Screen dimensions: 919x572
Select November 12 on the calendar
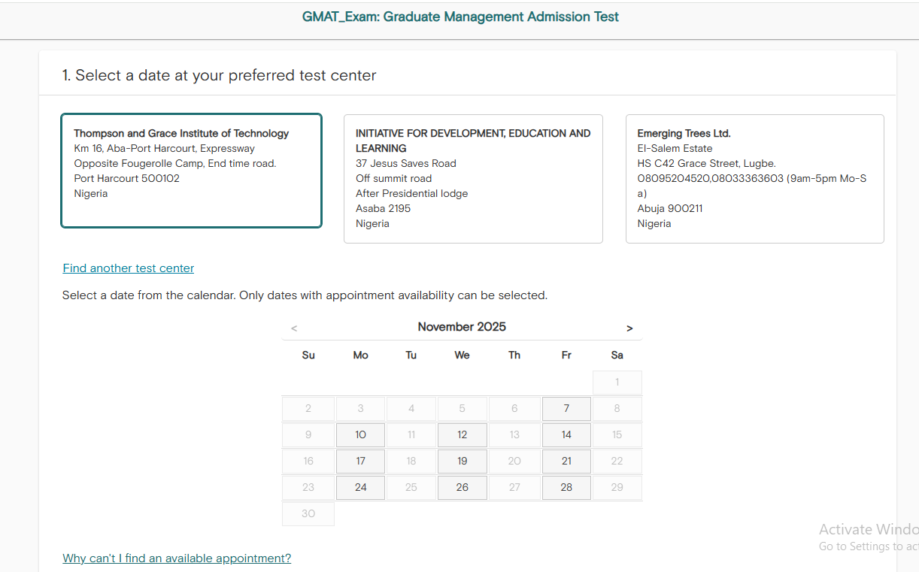[462, 434]
